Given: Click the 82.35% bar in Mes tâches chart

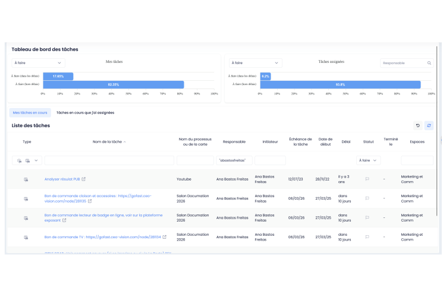Looking at the screenshot, I should (113, 85).
